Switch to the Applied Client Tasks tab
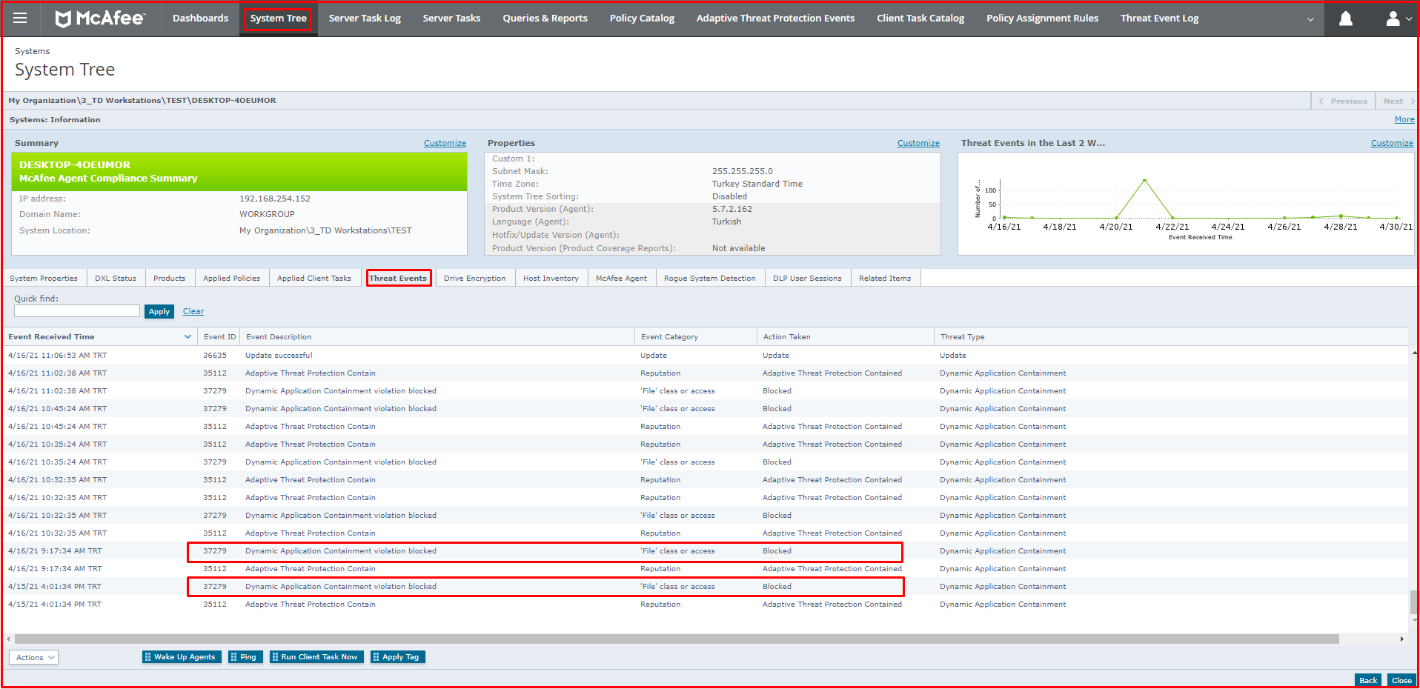The height and width of the screenshot is (689, 1420). 314,278
